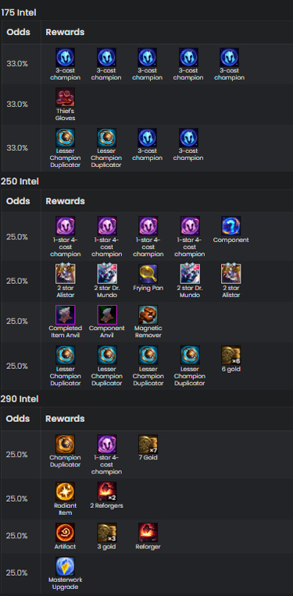Select the first 2 star Dr. Mundo portrait
This screenshot has height=596, width=293.
[x=107, y=274]
